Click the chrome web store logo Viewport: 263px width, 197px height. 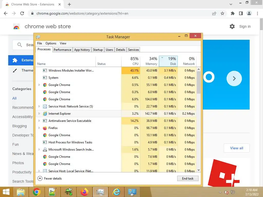[16, 26]
